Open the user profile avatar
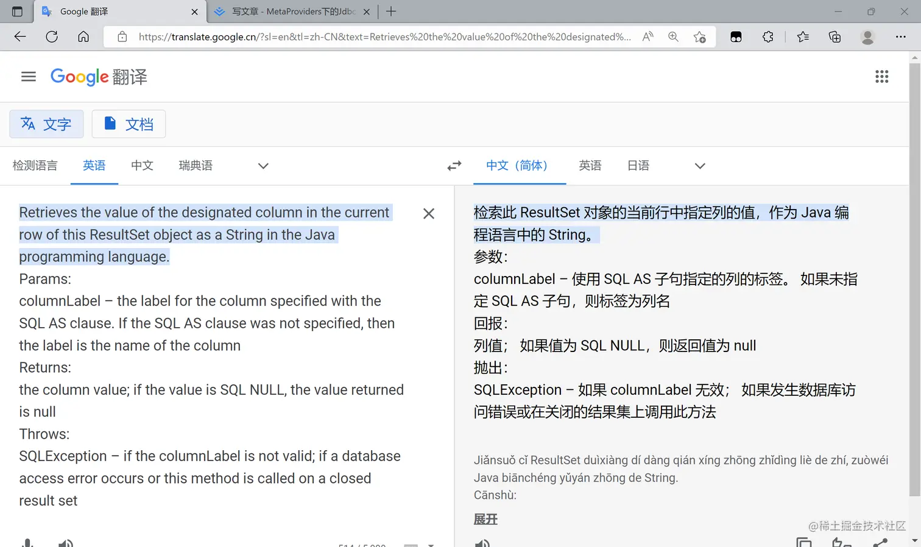Screen dimensions: 921x547 868,37
